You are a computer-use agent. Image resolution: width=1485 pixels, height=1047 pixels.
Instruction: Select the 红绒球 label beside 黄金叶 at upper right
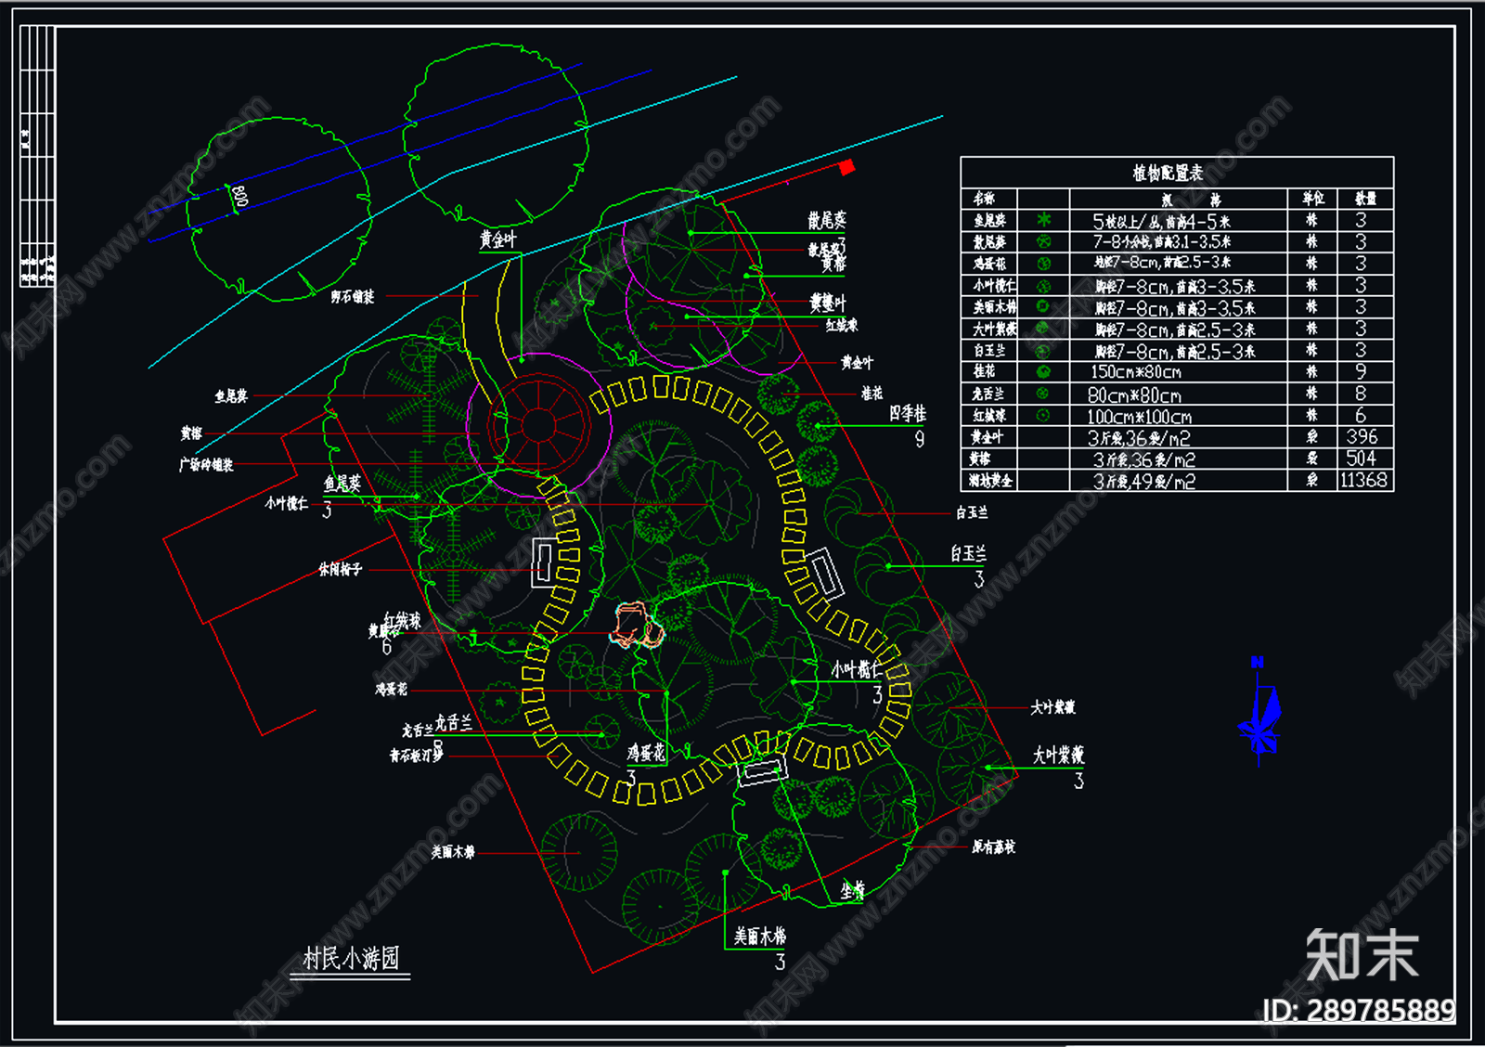(x=842, y=325)
